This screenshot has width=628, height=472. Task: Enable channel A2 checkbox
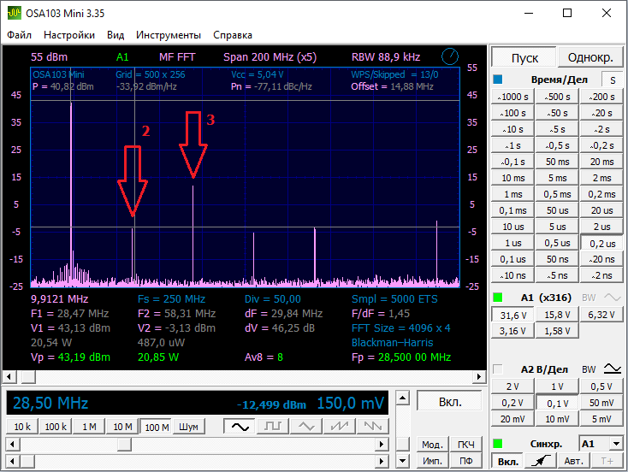[x=498, y=369]
